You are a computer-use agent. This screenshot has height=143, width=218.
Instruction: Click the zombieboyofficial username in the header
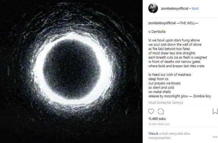(x=174, y=8)
